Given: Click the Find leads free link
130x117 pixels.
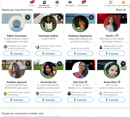Looking at the screenshot, I should 123,4.
